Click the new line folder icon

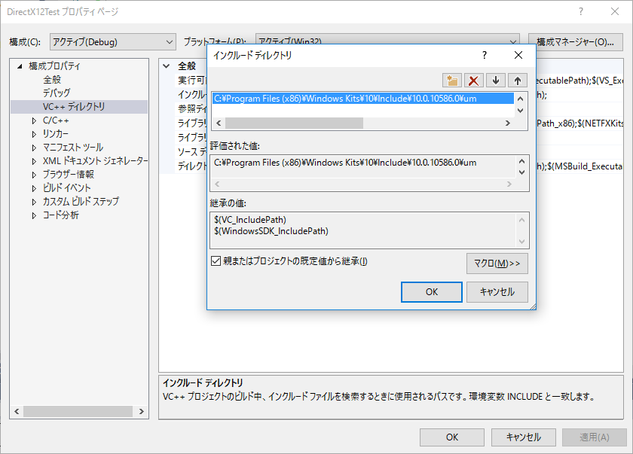pos(452,81)
